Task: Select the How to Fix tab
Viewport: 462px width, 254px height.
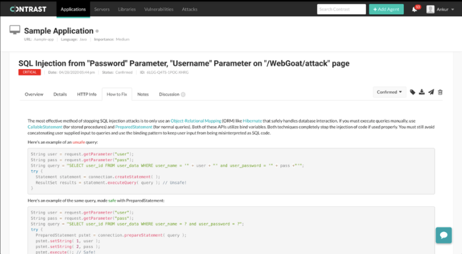Action: pos(117,94)
